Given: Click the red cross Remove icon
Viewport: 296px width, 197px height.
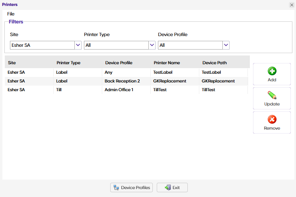Looking at the screenshot, I should pos(272,120).
